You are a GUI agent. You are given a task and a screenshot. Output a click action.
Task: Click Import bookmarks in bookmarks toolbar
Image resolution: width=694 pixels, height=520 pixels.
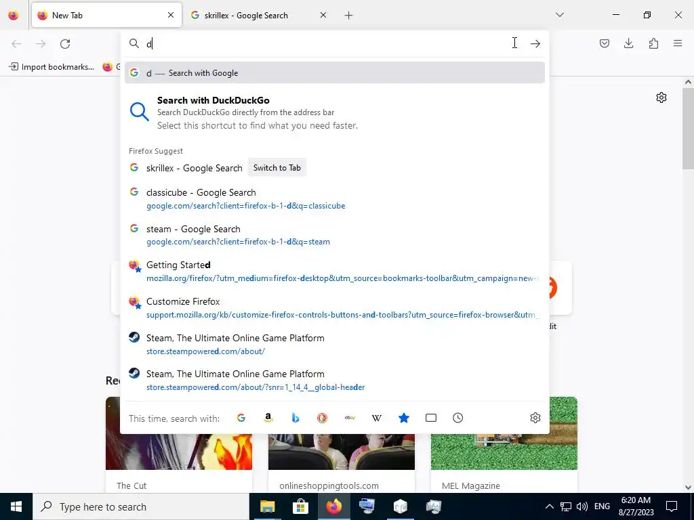[x=52, y=67]
